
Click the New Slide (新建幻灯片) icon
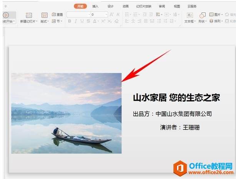29,15
